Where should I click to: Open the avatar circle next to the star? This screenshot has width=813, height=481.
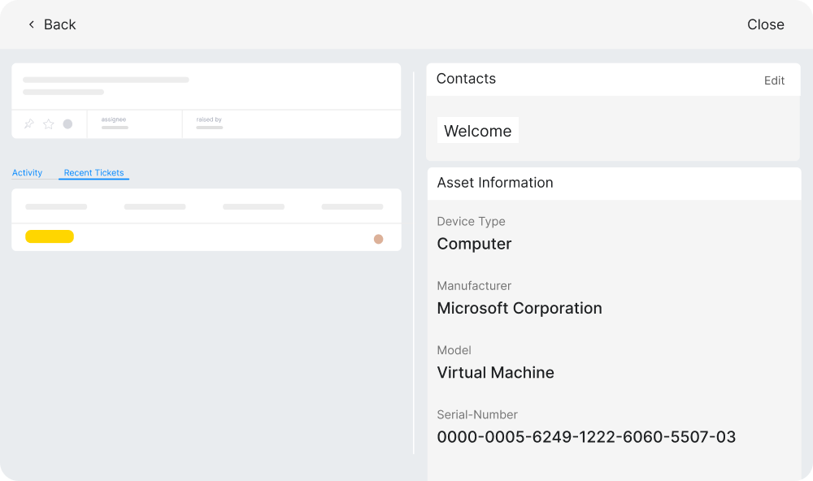[67, 123]
